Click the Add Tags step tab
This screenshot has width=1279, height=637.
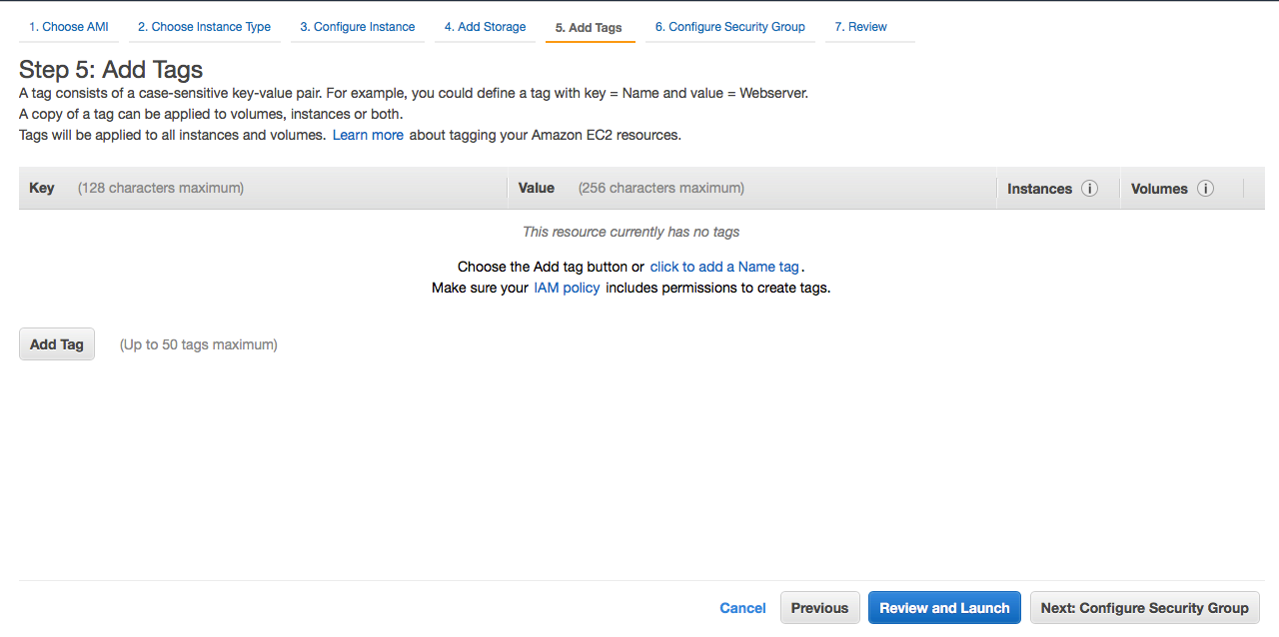point(590,28)
